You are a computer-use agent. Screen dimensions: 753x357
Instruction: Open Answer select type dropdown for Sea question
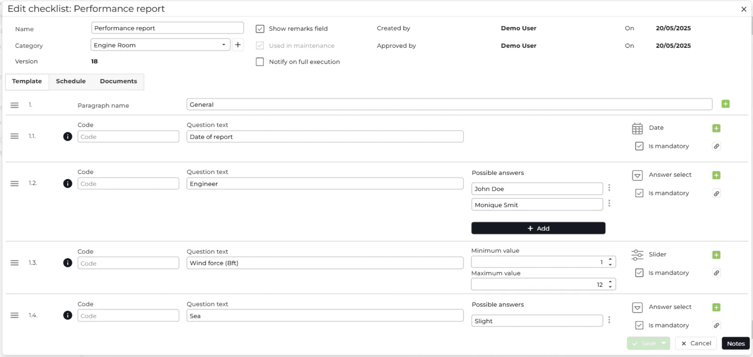tap(637, 307)
